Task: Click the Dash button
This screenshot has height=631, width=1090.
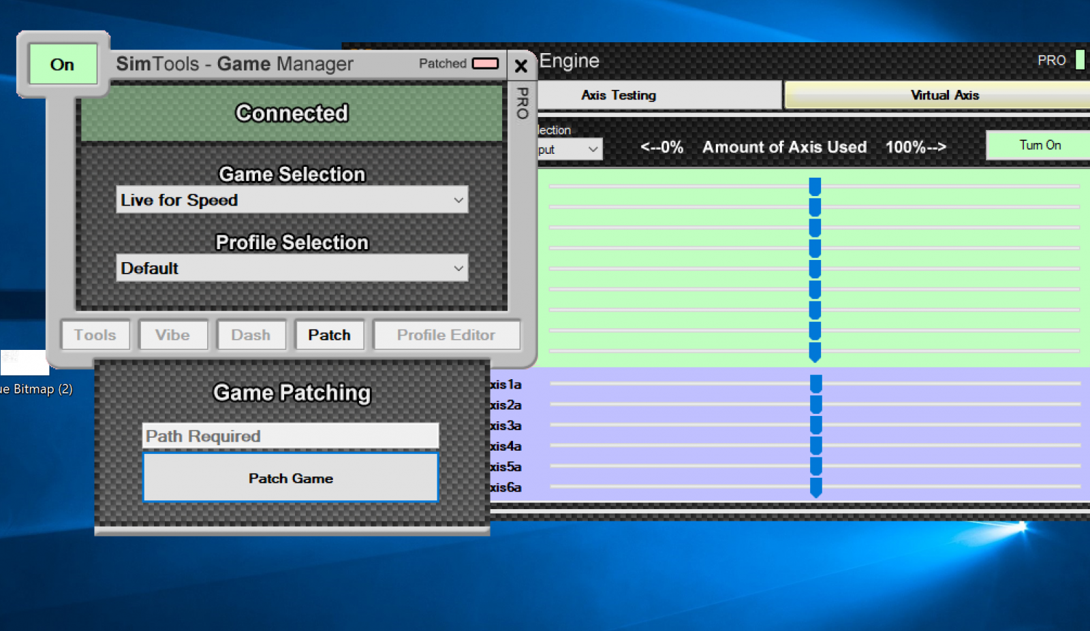Action: [251, 335]
